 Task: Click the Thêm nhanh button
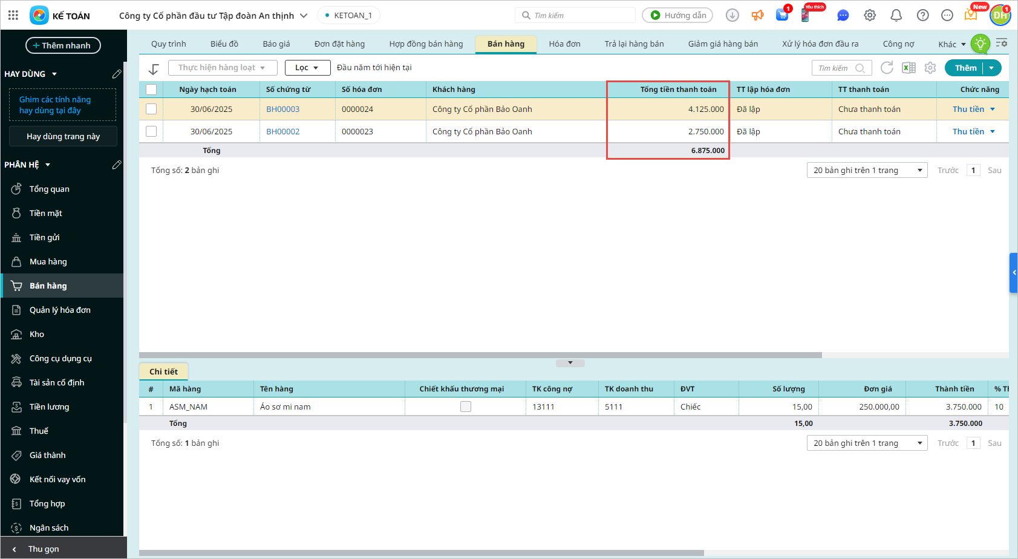[x=63, y=45]
